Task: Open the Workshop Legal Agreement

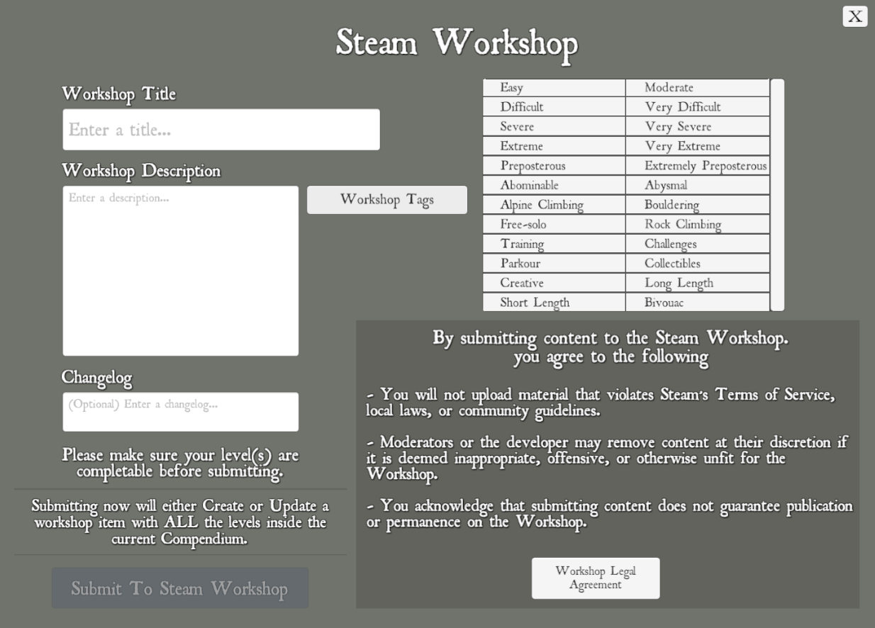Action: [596, 578]
